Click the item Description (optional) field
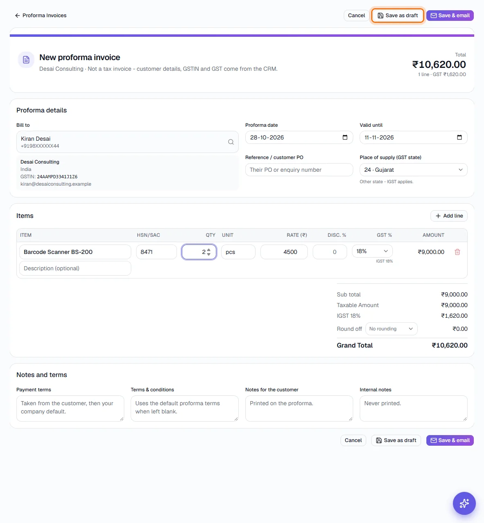Screen dimensions: 484x523 (75, 268)
